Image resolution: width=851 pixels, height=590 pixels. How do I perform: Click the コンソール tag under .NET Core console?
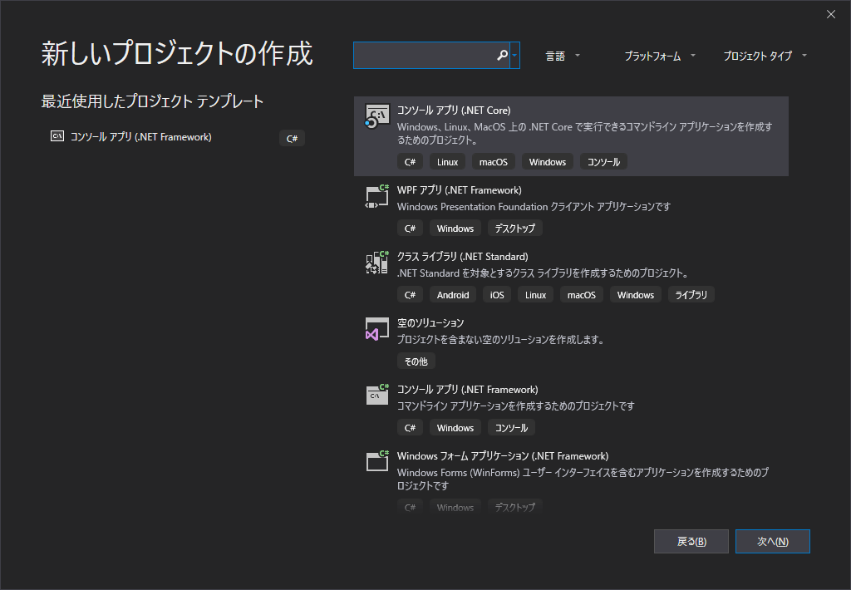coord(603,162)
